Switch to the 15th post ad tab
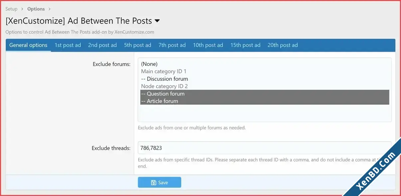401x196 pixels. pyautogui.click(x=245, y=45)
